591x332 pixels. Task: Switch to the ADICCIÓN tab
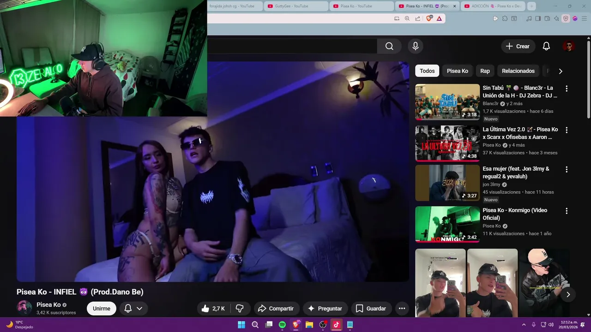(x=493, y=6)
